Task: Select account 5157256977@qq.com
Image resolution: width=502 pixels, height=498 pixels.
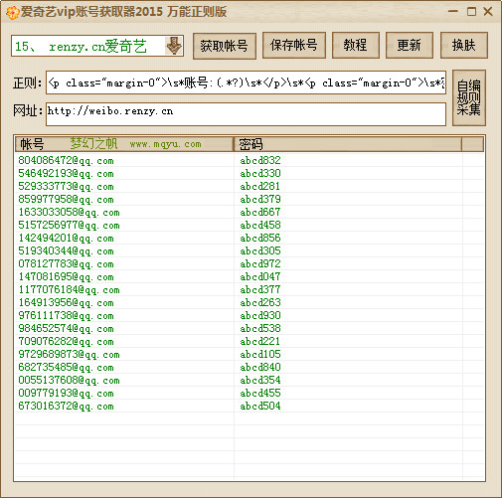Action: (x=69, y=225)
